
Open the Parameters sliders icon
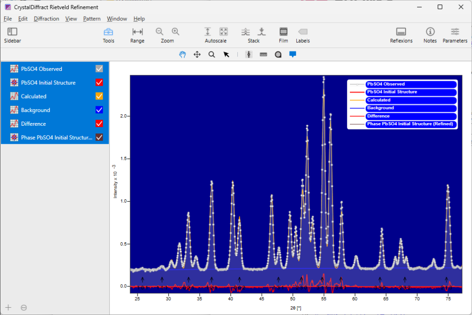click(455, 32)
